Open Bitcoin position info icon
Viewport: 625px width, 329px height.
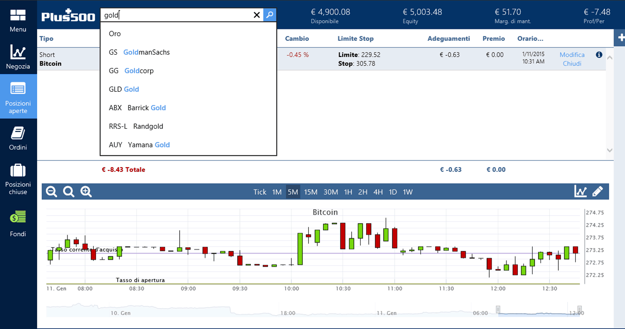599,55
